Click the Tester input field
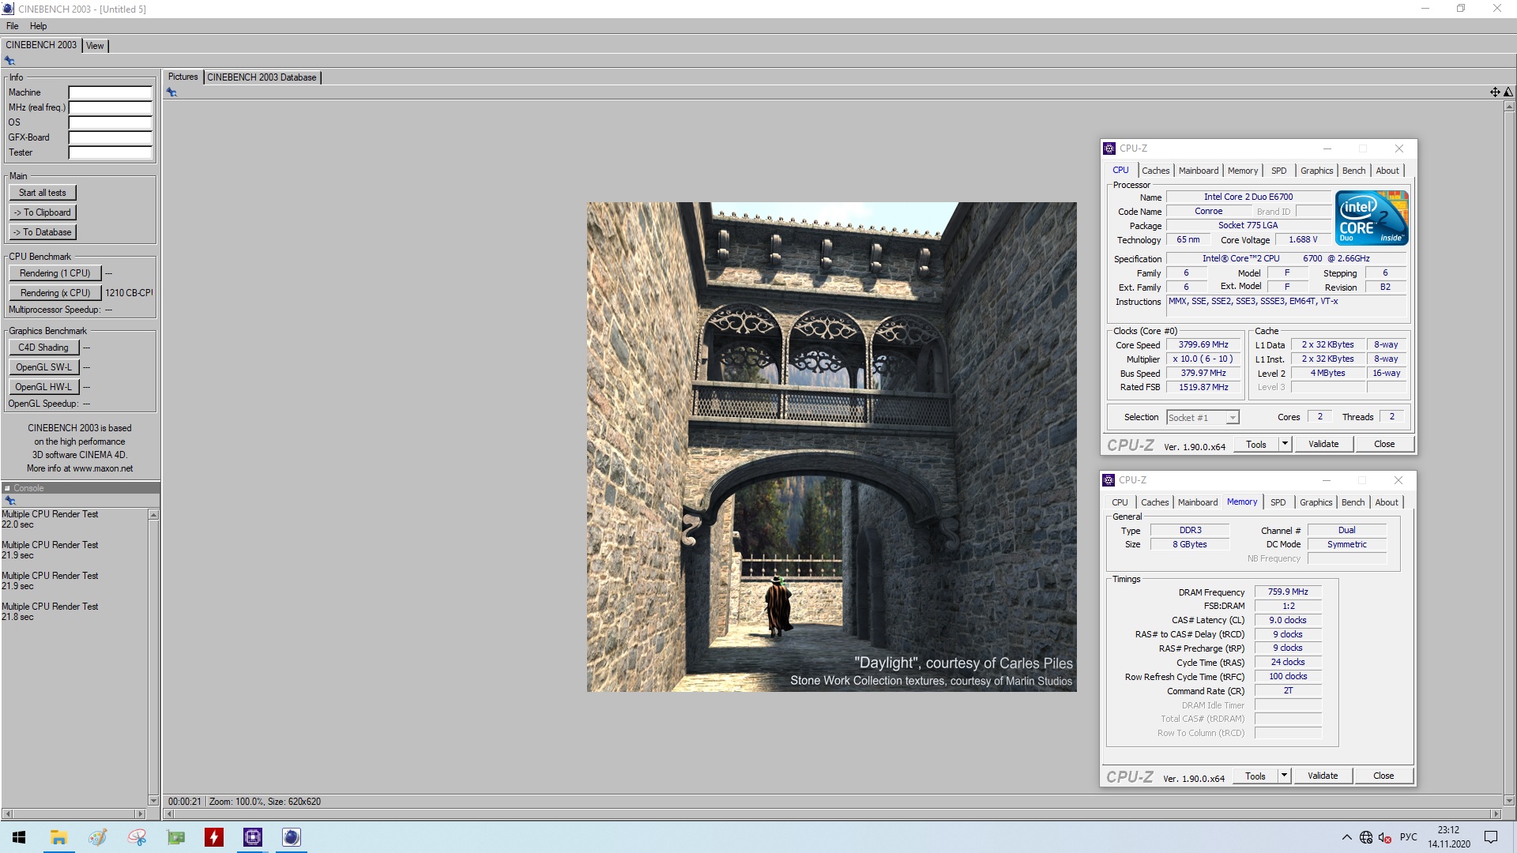Screen dimensions: 1517x853 pyautogui.click(x=111, y=152)
